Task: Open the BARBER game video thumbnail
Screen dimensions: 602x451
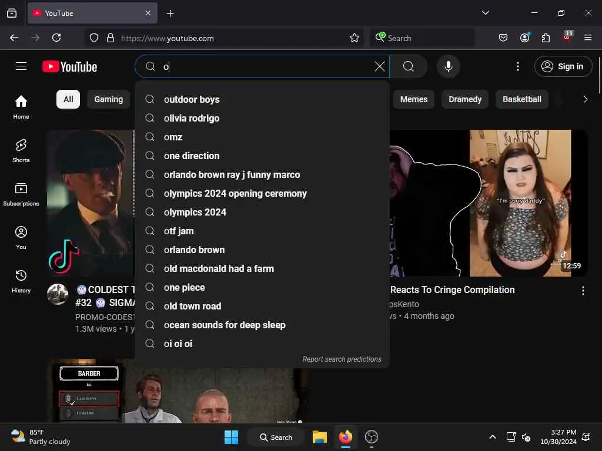Action: pyautogui.click(x=176, y=391)
